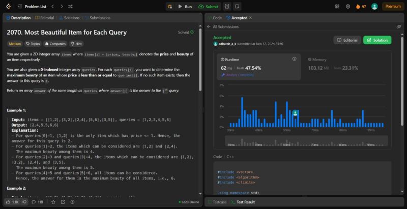Click the 47.54% runtime beats value
Image resolution: width=407 pixels, height=209 pixels.
pos(253,68)
